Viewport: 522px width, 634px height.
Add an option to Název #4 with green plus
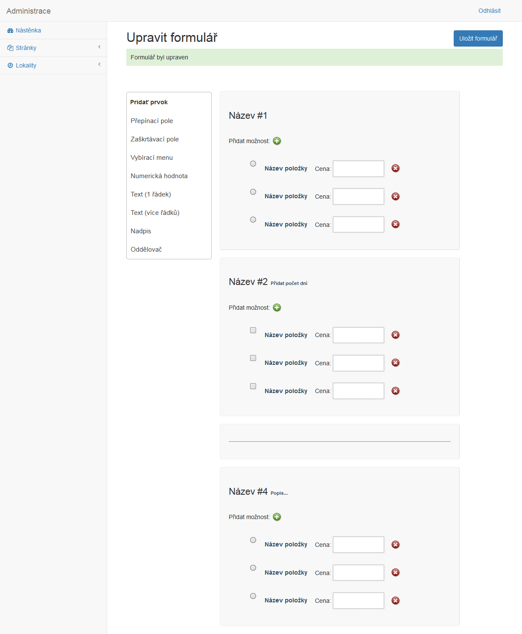coord(277,517)
